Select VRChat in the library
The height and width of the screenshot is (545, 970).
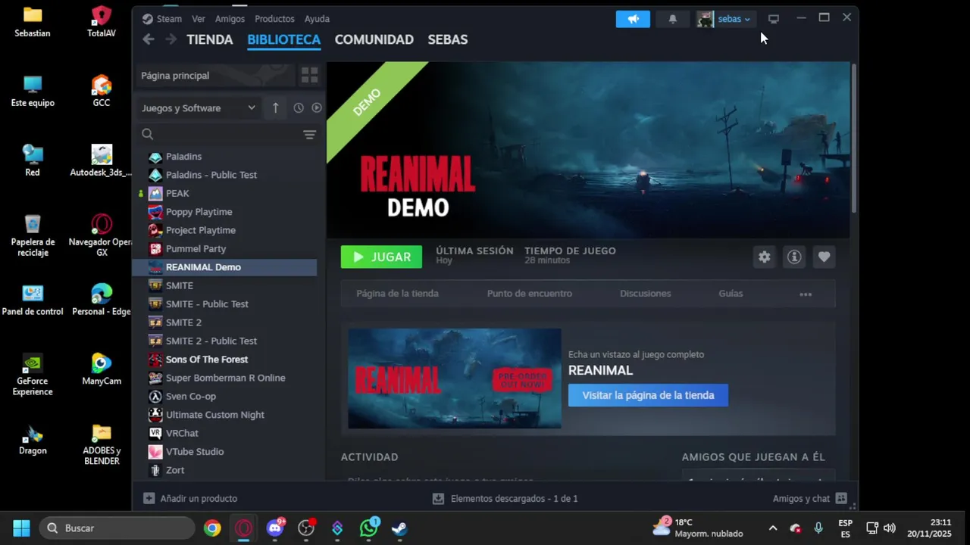pyautogui.click(x=224, y=434)
